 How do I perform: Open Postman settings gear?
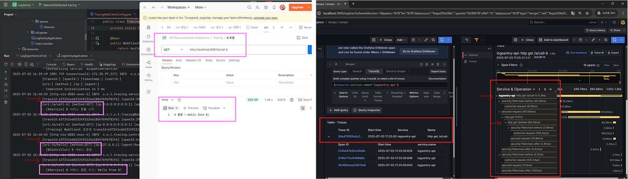click(x=266, y=7)
